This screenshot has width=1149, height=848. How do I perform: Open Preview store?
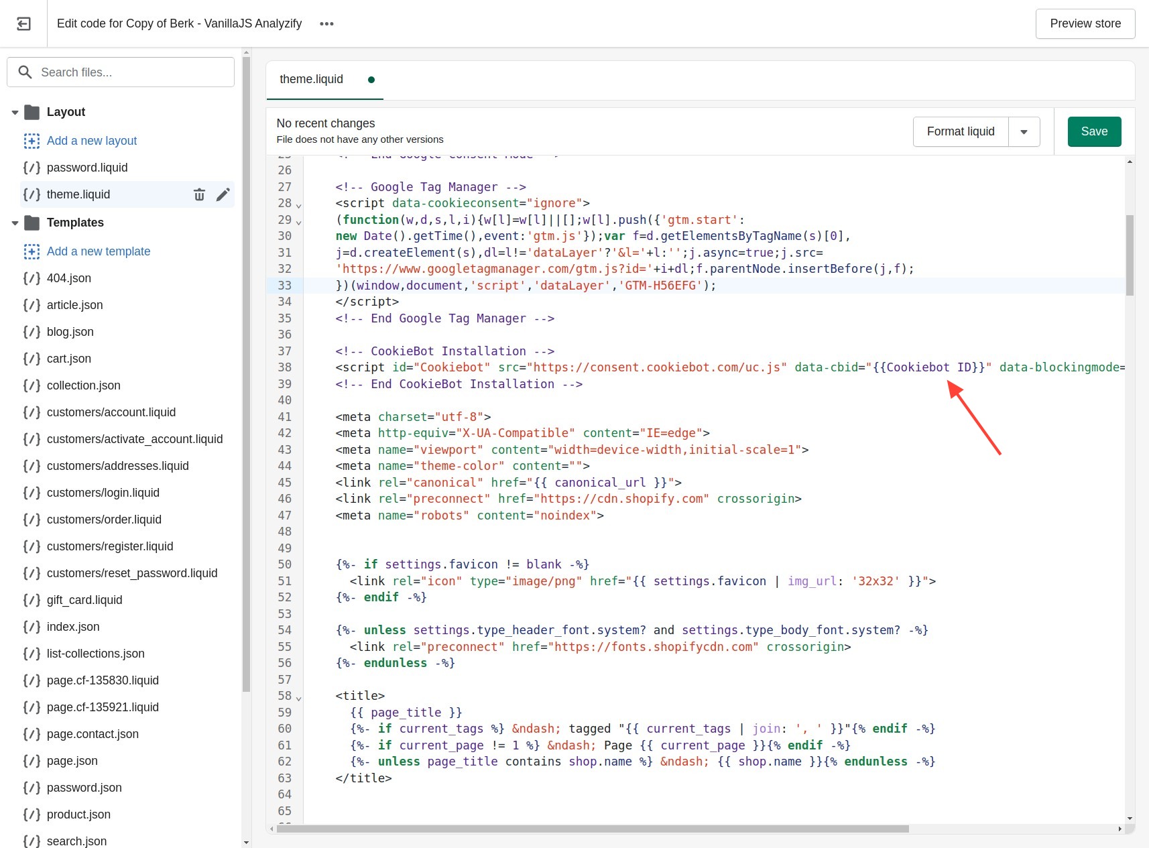tap(1085, 23)
